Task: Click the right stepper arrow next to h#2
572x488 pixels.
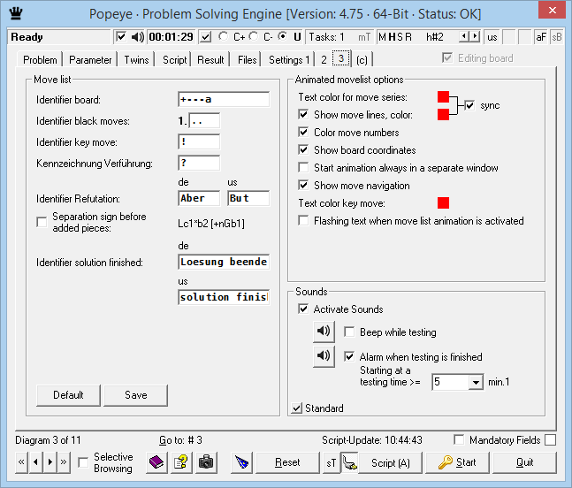Action: point(474,36)
